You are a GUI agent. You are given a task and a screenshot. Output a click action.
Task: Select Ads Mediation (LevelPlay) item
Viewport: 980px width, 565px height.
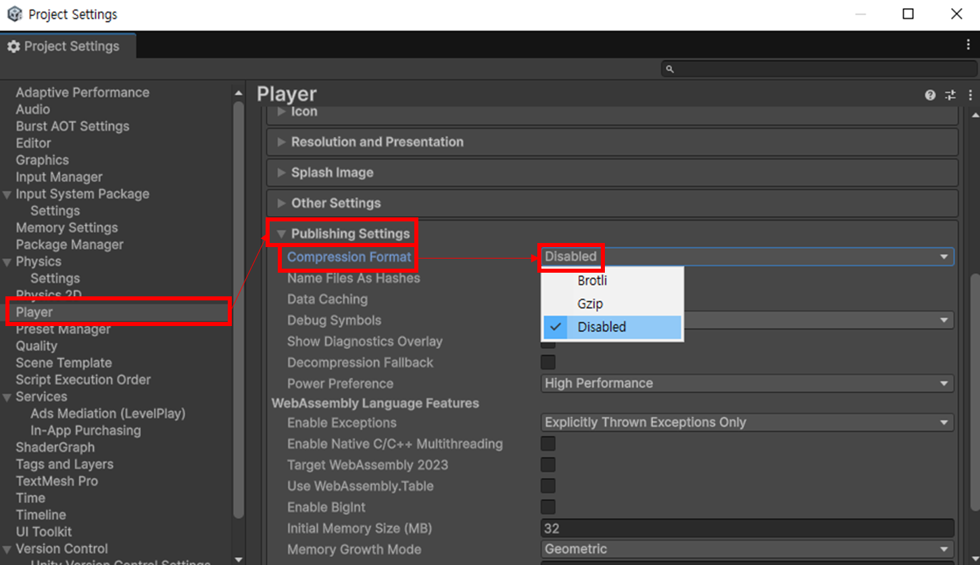pos(108,413)
